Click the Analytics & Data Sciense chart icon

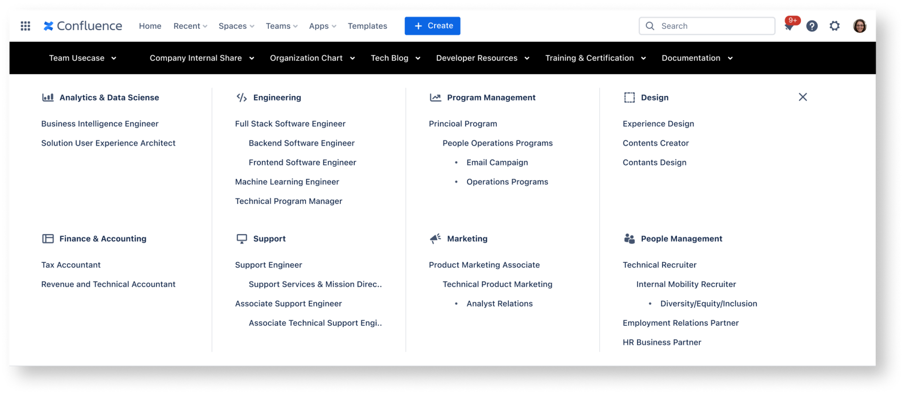click(48, 97)
